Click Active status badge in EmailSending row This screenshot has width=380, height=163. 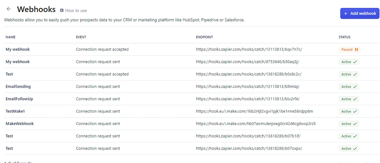point(349,86)
